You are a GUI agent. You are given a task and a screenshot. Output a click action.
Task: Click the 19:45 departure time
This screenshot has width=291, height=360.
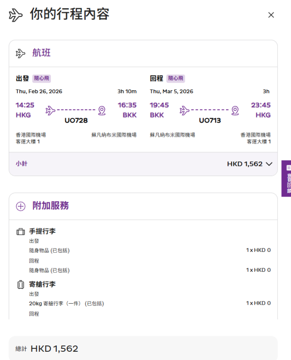coord(159,105)
